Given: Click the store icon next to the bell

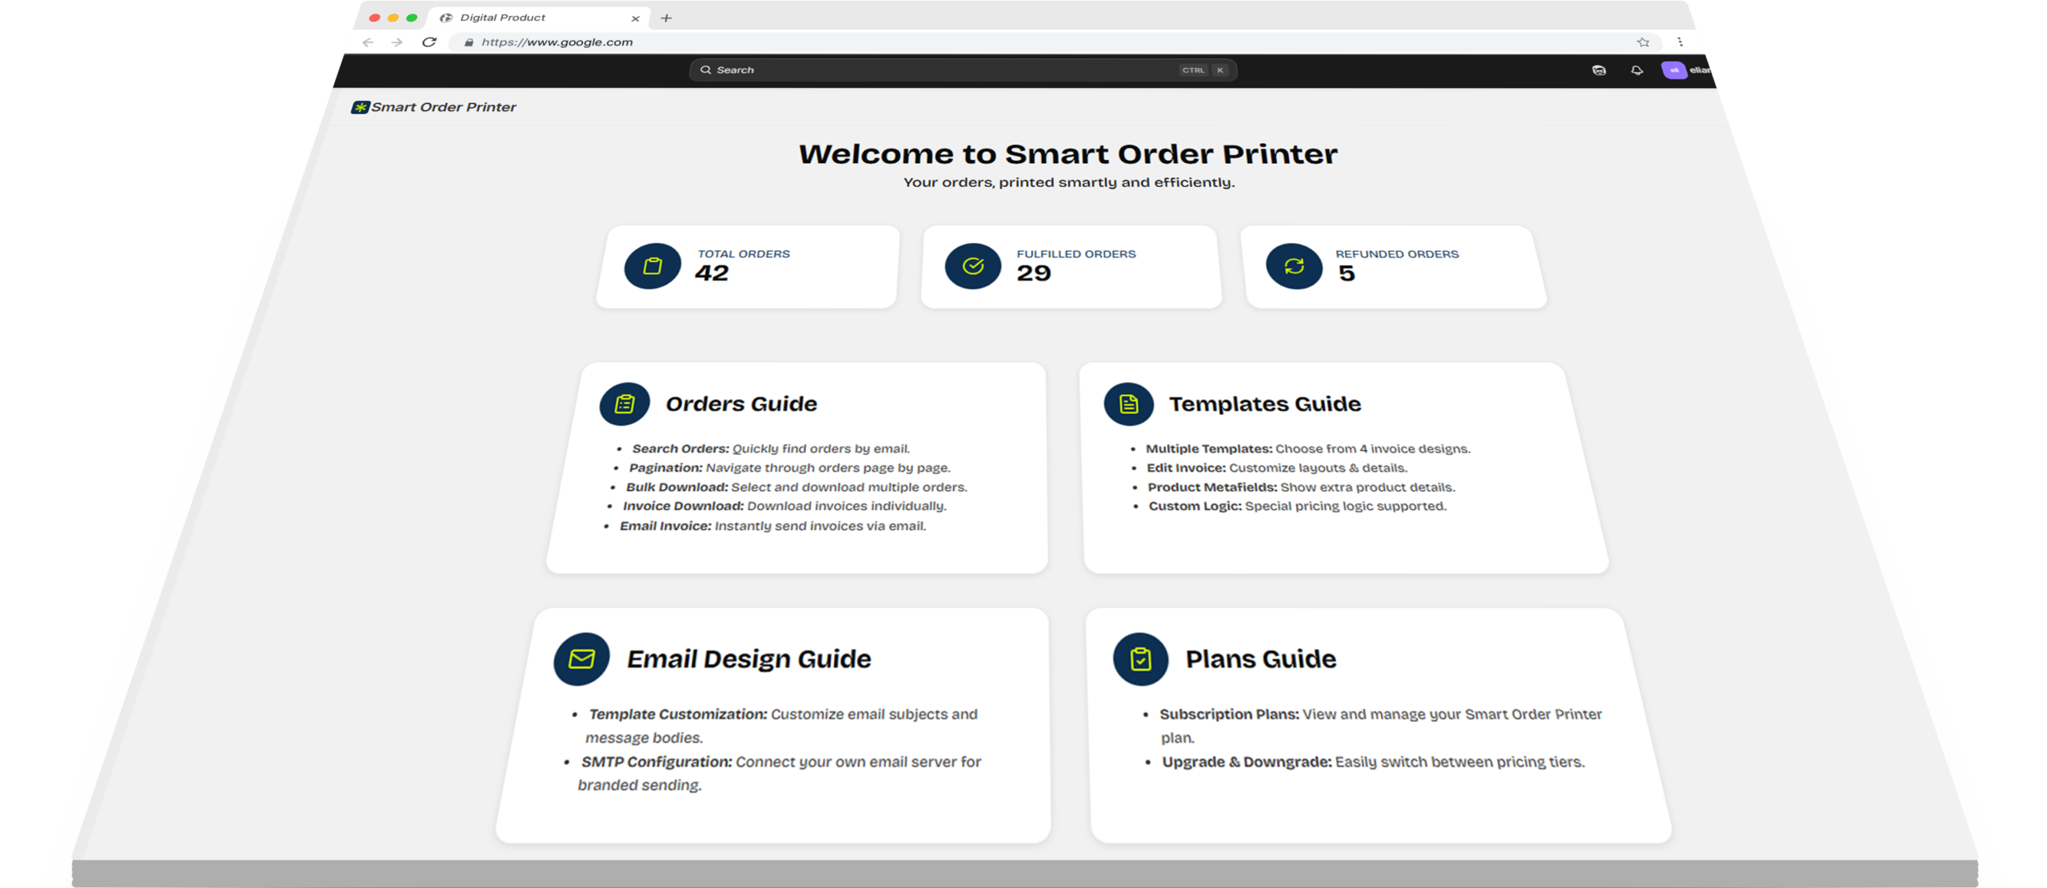Looking at the screenshot, I should (x=1598, y=70).
